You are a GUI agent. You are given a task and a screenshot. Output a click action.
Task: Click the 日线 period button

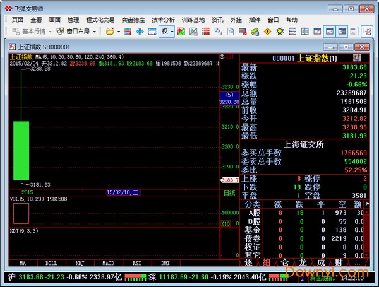coord(229,192)
